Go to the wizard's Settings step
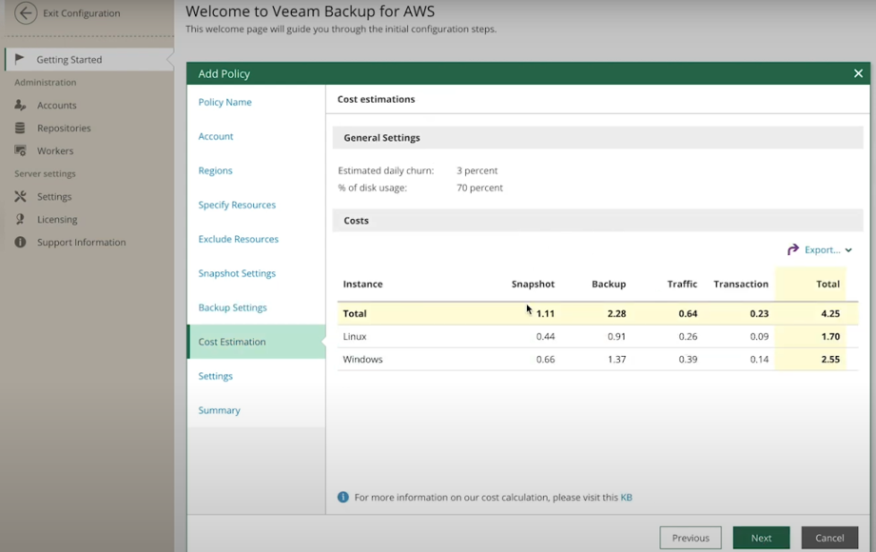 tap(215, 376)
